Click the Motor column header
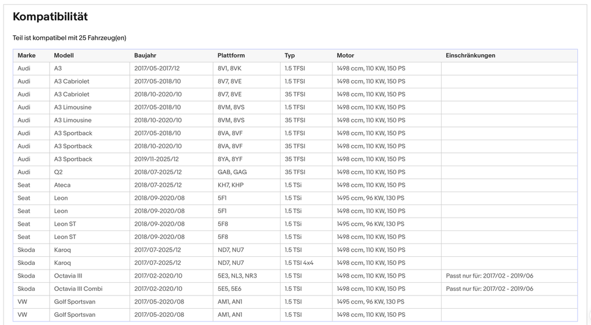The height and width of the screenshot is (325, 591). click(x=345, y=55)
